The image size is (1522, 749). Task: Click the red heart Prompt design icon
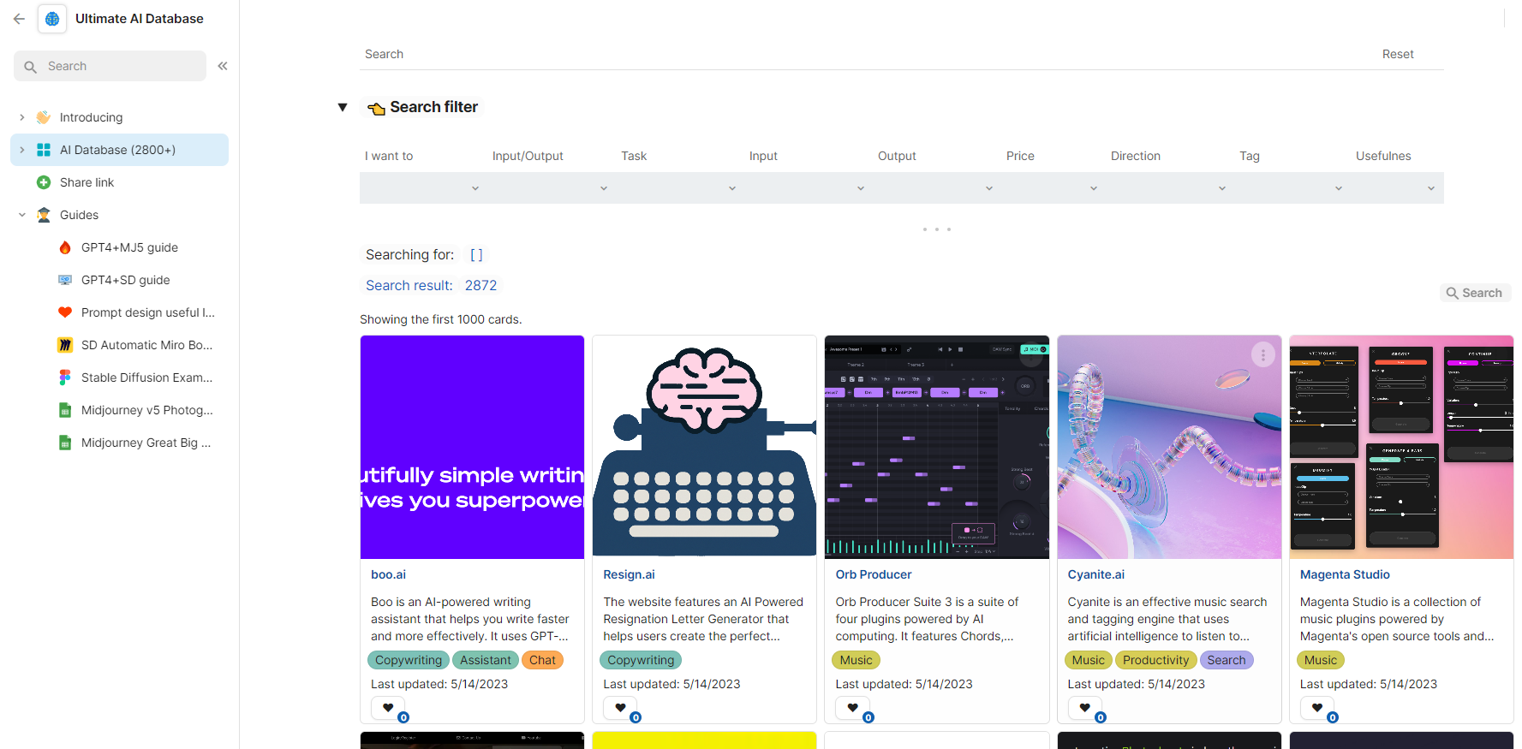tap(65, 312)
